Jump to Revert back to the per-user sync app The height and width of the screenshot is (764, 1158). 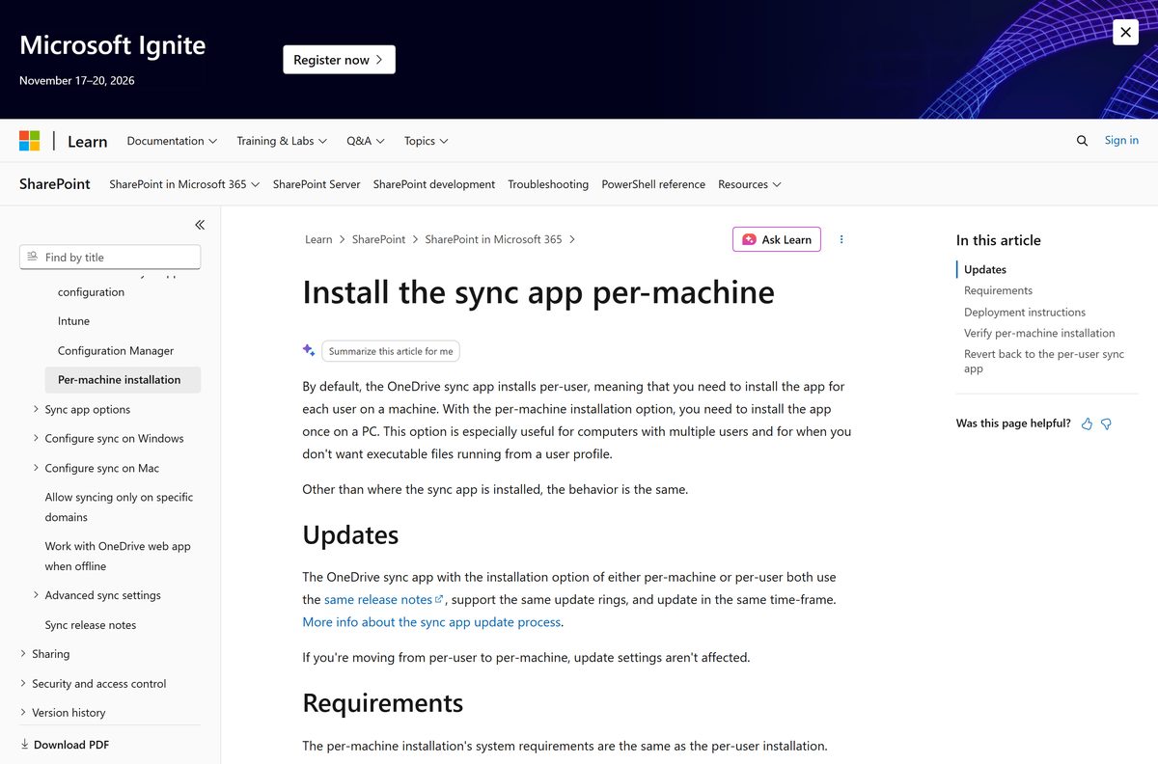click(1044, 361)
